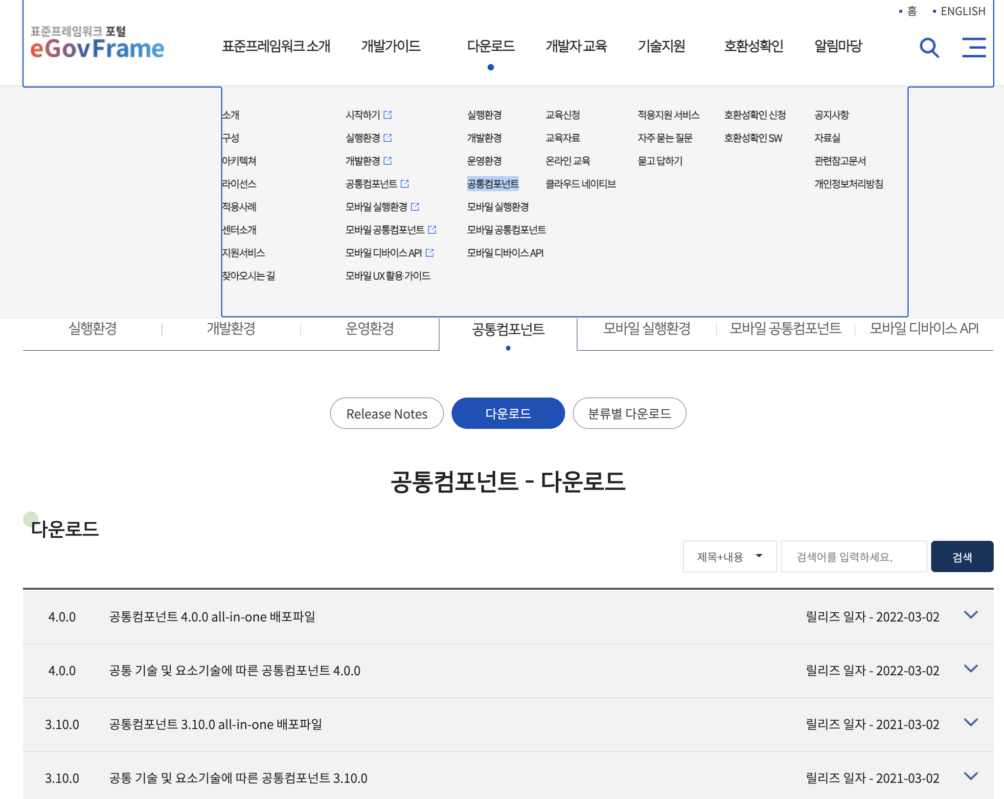Select the 분류별 다운로드 button
Viewport: 1004px width, 799px height.
(629, 414)
